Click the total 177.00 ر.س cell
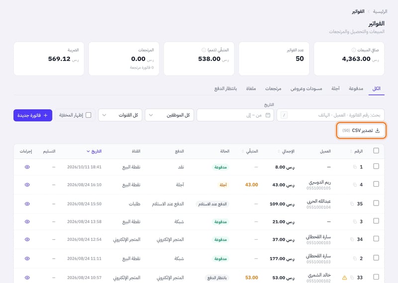 pos(282,259)
